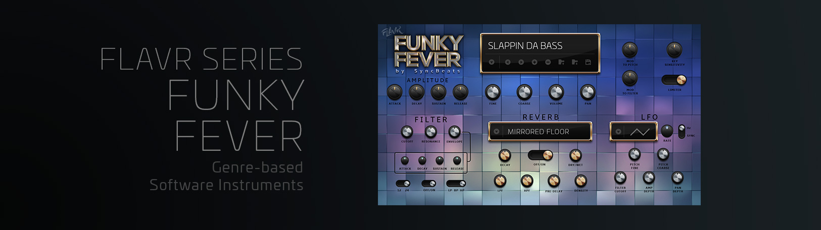Click the Filter Envelope knob

(x=454, y=132)
